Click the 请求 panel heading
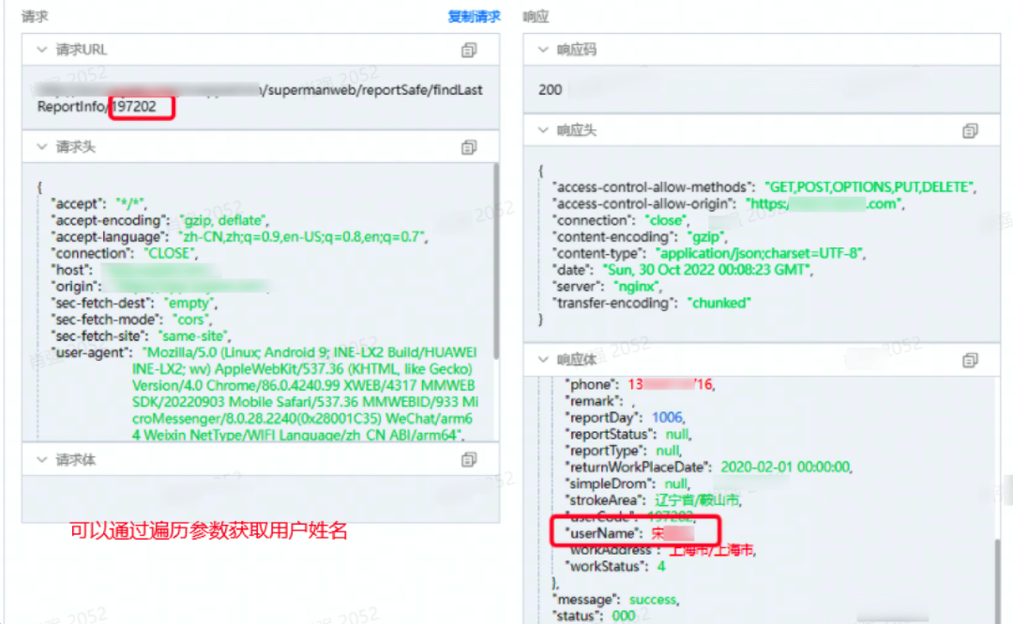The image size is (1013, 624). pyautogui.click(x=35, y=17)
